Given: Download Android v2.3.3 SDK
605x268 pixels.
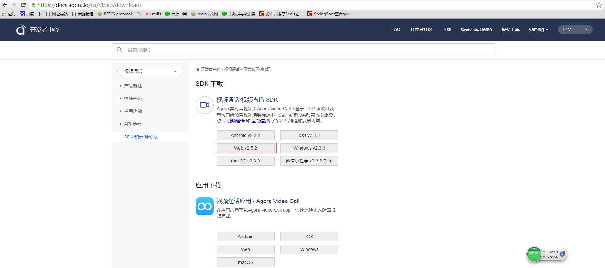Looking at the screenshot, I should (x=246, y=135).
